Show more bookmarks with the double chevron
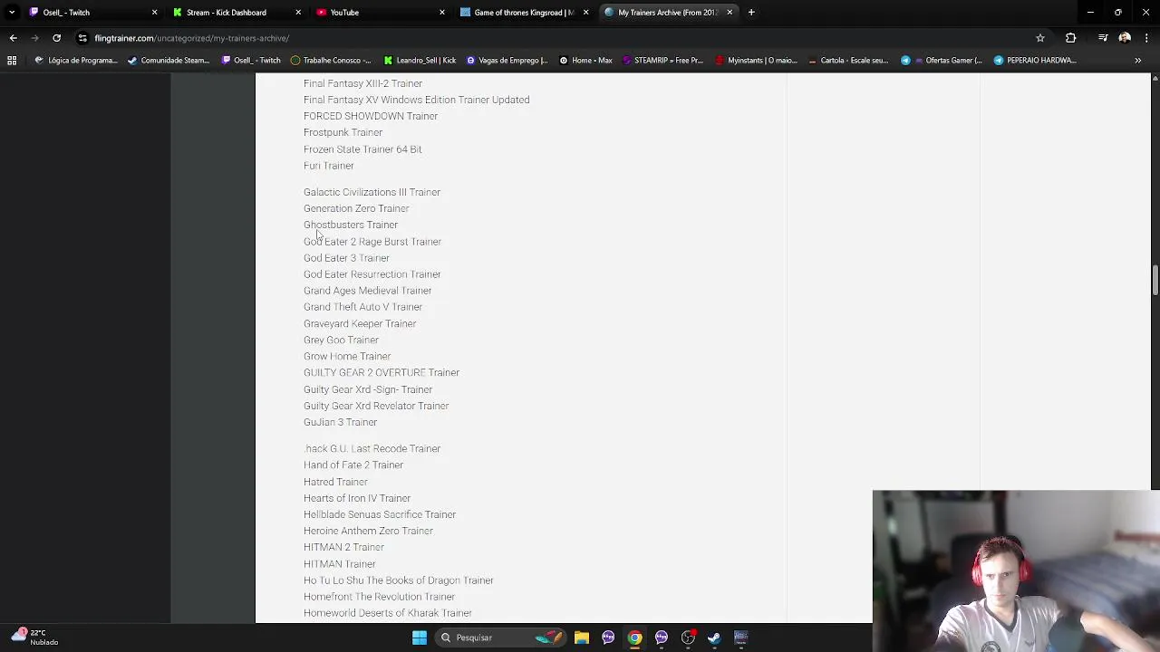 [1138, 60]
